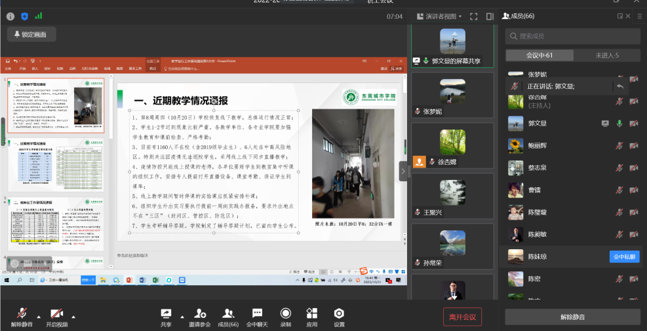Screen dimensions: 647x331
Task: Start recording with the record icon
Action: coord(286,314)
